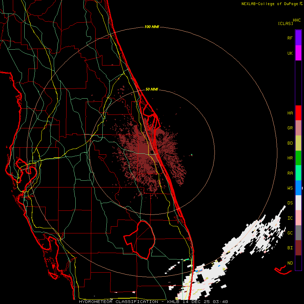Image resolution: width=304 pixels, height=304 pixels.
Task: Click the RA legend label
Action: pos(290,173)
